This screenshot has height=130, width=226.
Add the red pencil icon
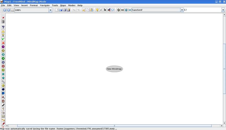[x=3, y=124]
